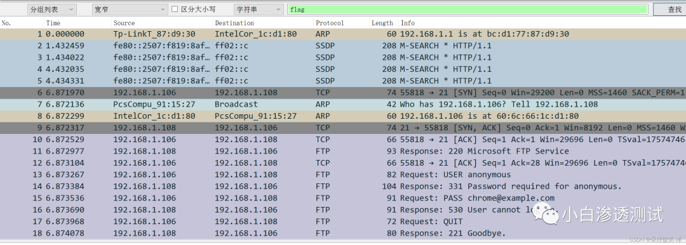
Task: Select SSDP packet at time 4.432035
Action: 343,69
